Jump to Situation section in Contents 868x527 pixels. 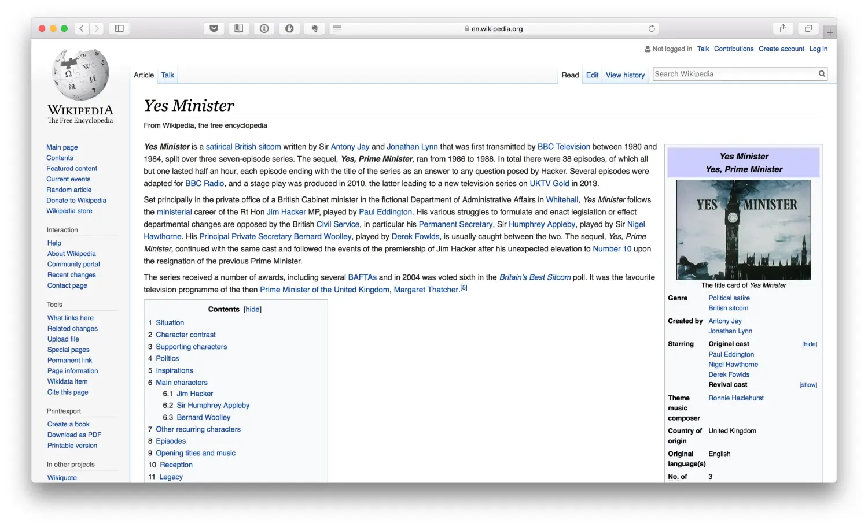coord(170,323)
